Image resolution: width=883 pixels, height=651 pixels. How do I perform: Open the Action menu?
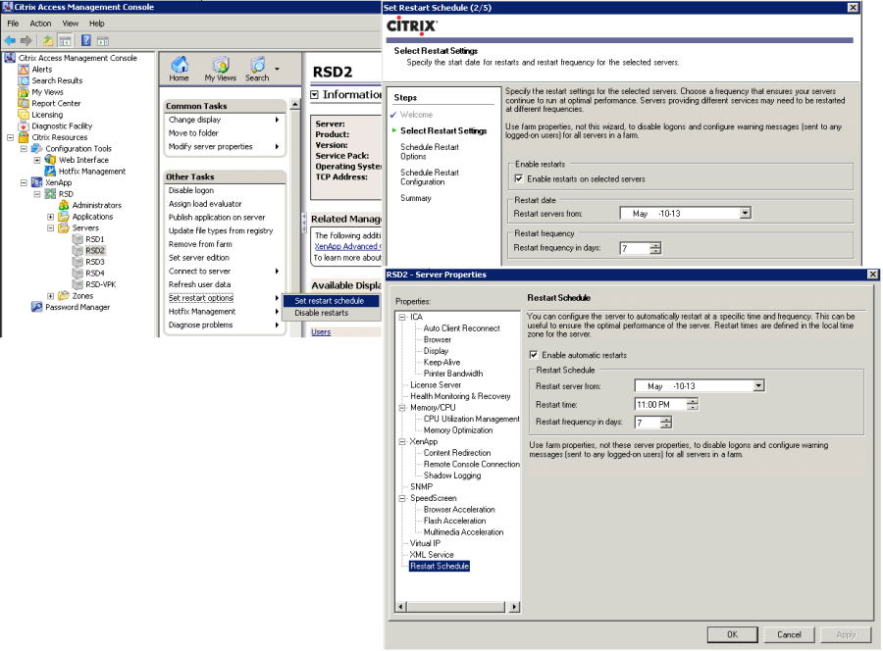tap(40, 24)
